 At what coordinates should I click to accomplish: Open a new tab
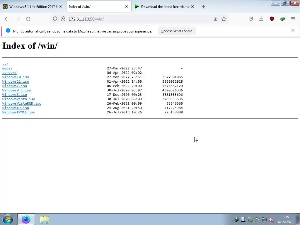pyautogui.click(x=204, y=7)
